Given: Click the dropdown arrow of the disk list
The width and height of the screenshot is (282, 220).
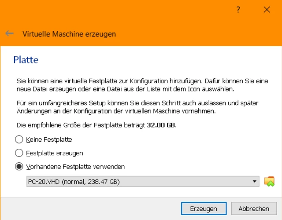Looking at the screenshot, I should [x=255, y=181].
